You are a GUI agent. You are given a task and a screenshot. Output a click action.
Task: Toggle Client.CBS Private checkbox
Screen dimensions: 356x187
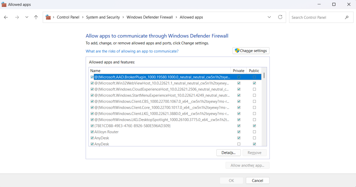[239, 102]
